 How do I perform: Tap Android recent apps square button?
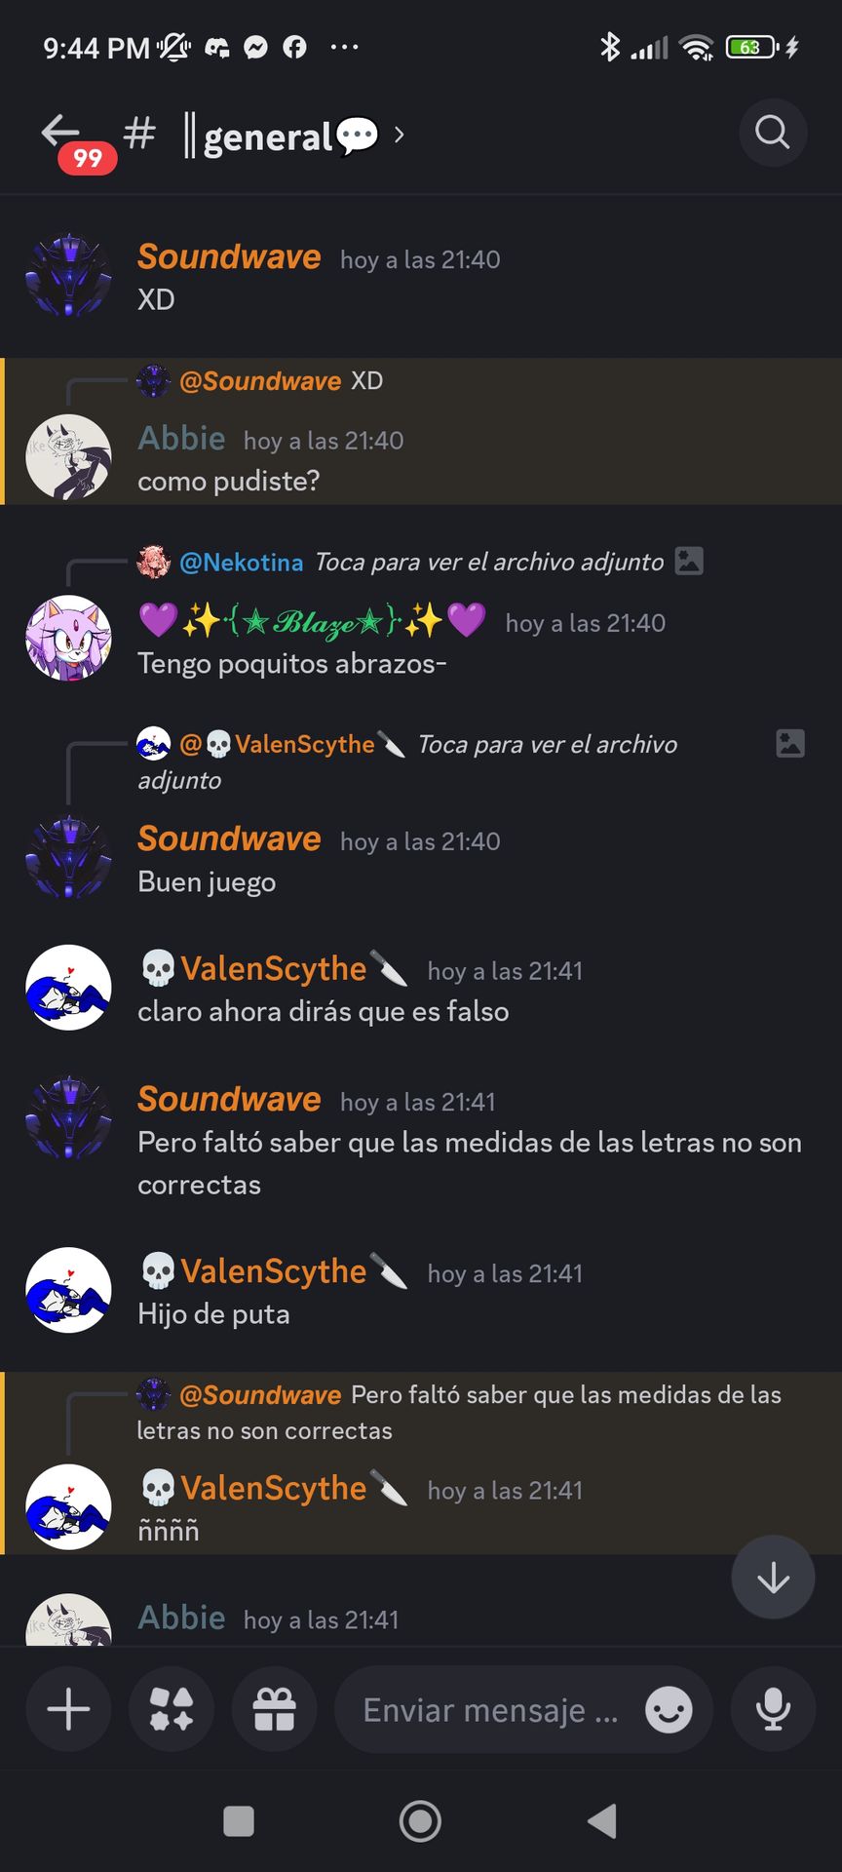click(239, 1820)
